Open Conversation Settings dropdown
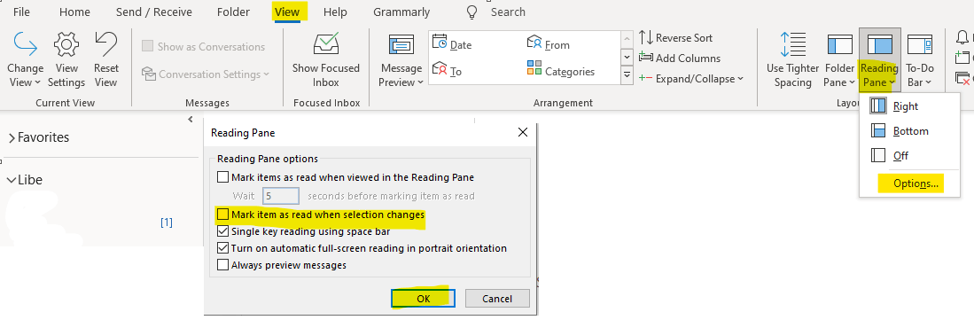Screen dimensions: 974x320 [x=206, y=74]
